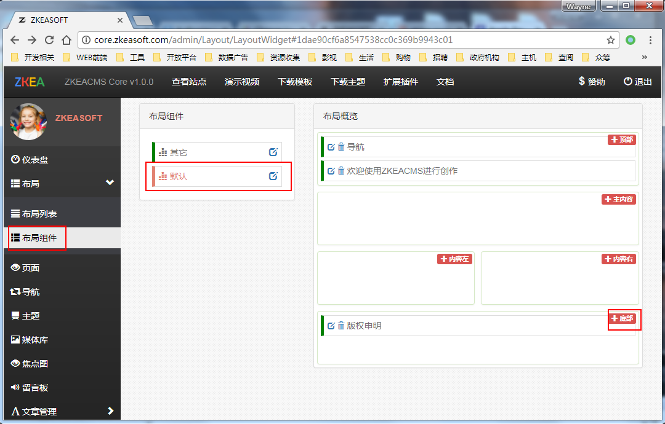Image resolution: width=665 pixels, height=424 pixels.
Task: Open 众筹 bookmark folder
Action: [596, 57]
